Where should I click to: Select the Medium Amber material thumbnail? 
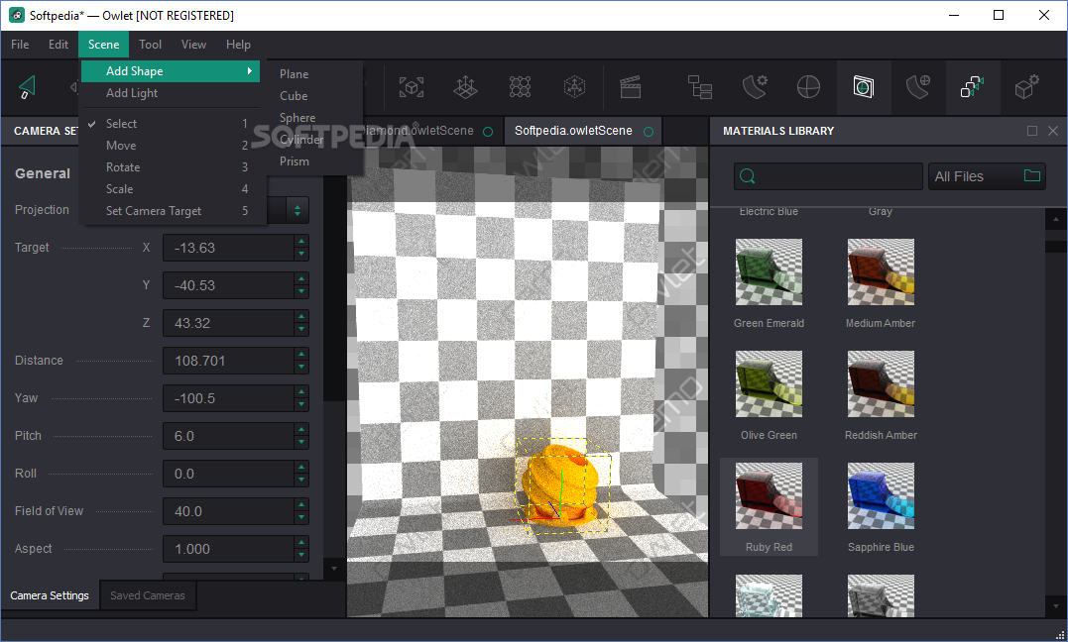coord(881,271)
